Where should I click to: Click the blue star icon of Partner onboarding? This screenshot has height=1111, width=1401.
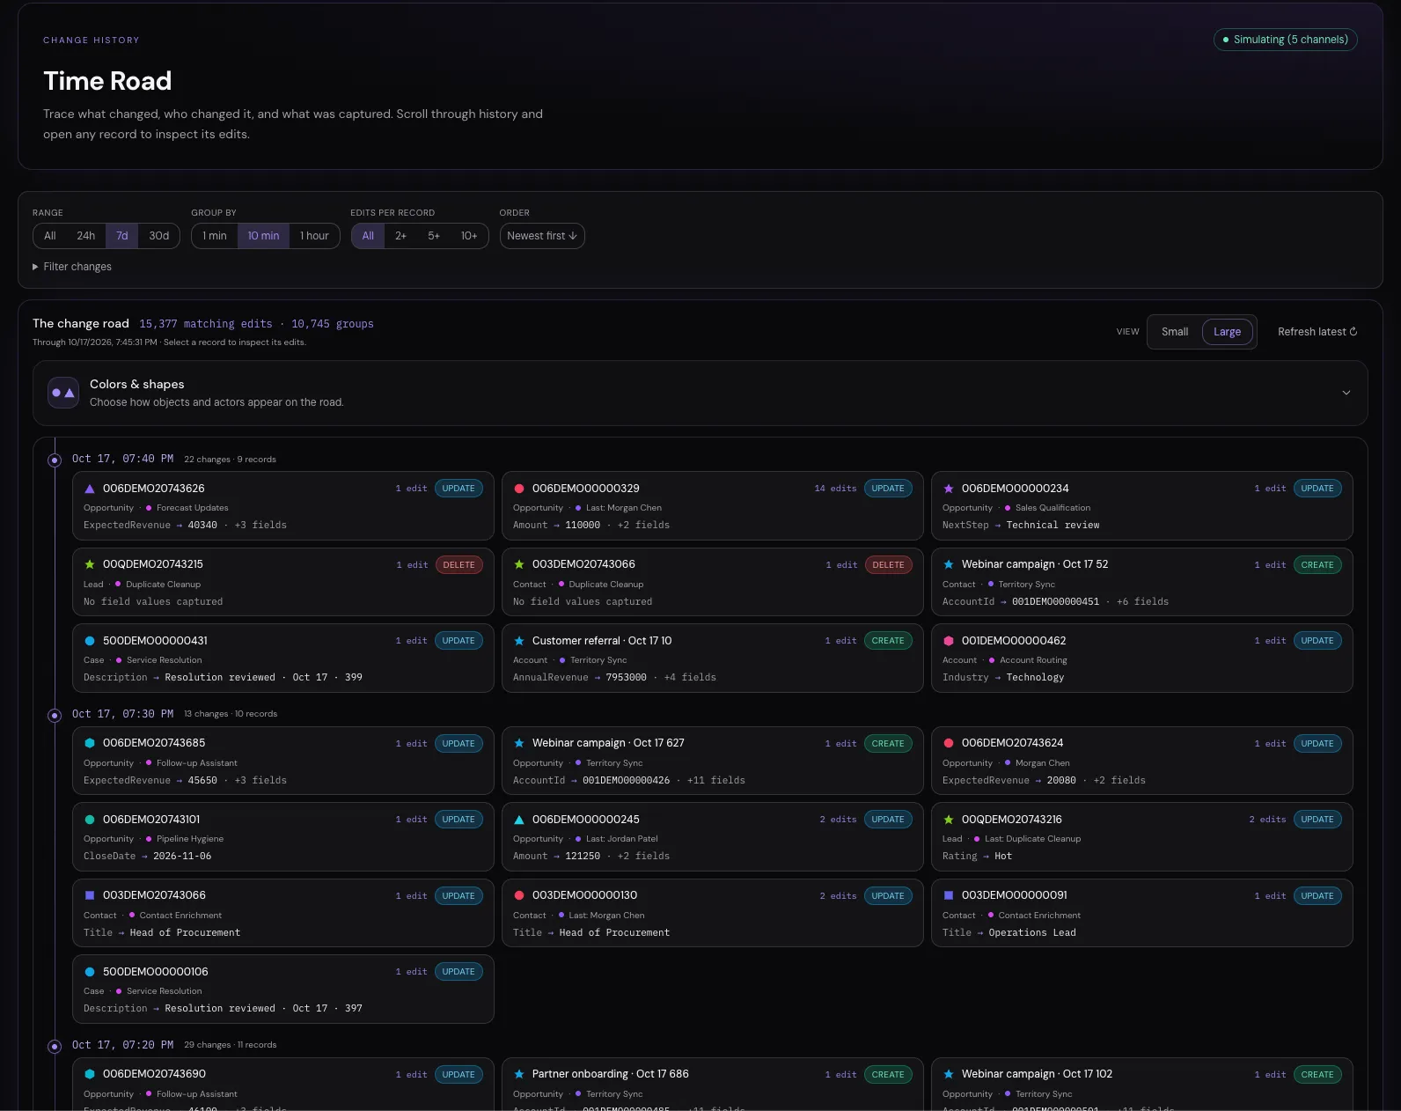pos(519,1074)
